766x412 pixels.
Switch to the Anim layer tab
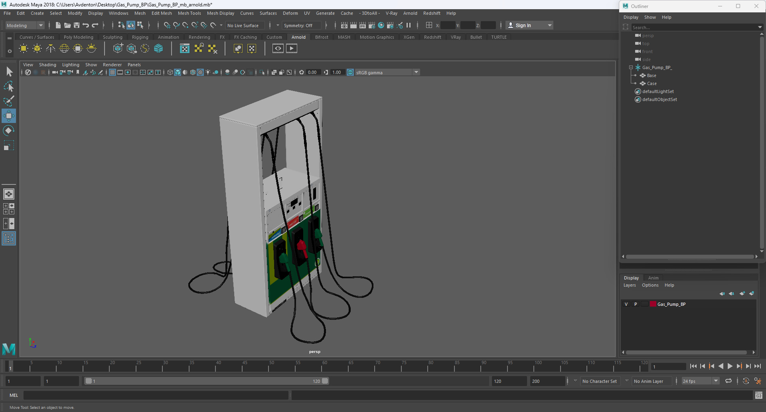(x=653, y=278)
